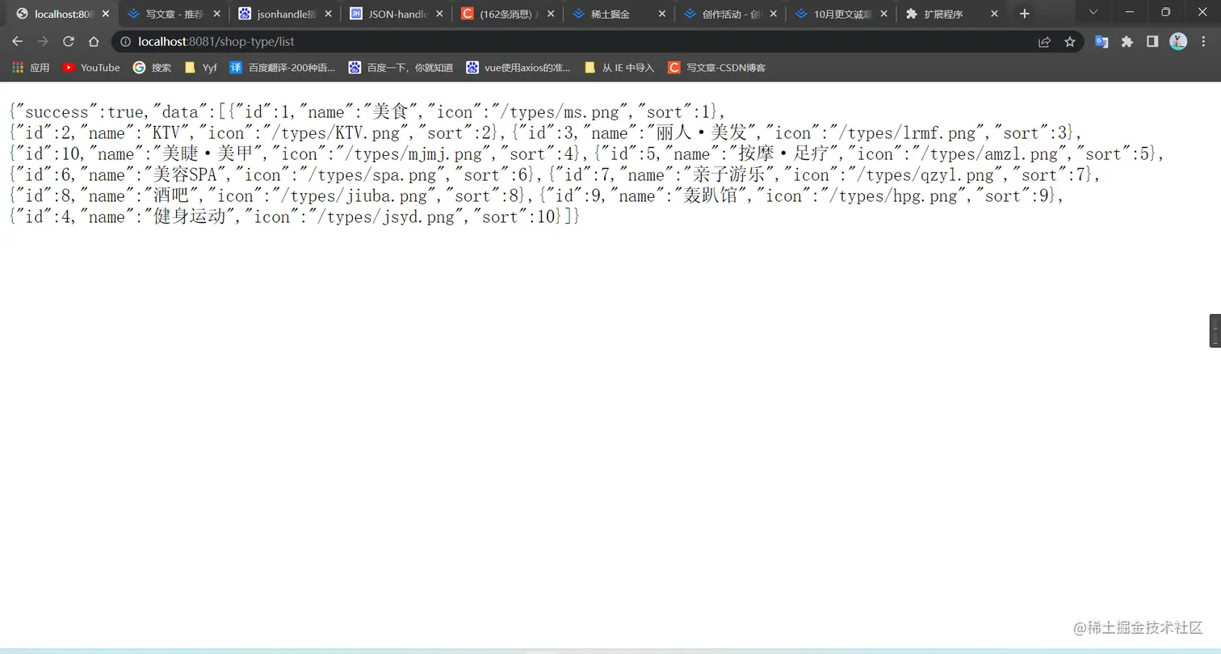View site information icon in address bar

125,42
